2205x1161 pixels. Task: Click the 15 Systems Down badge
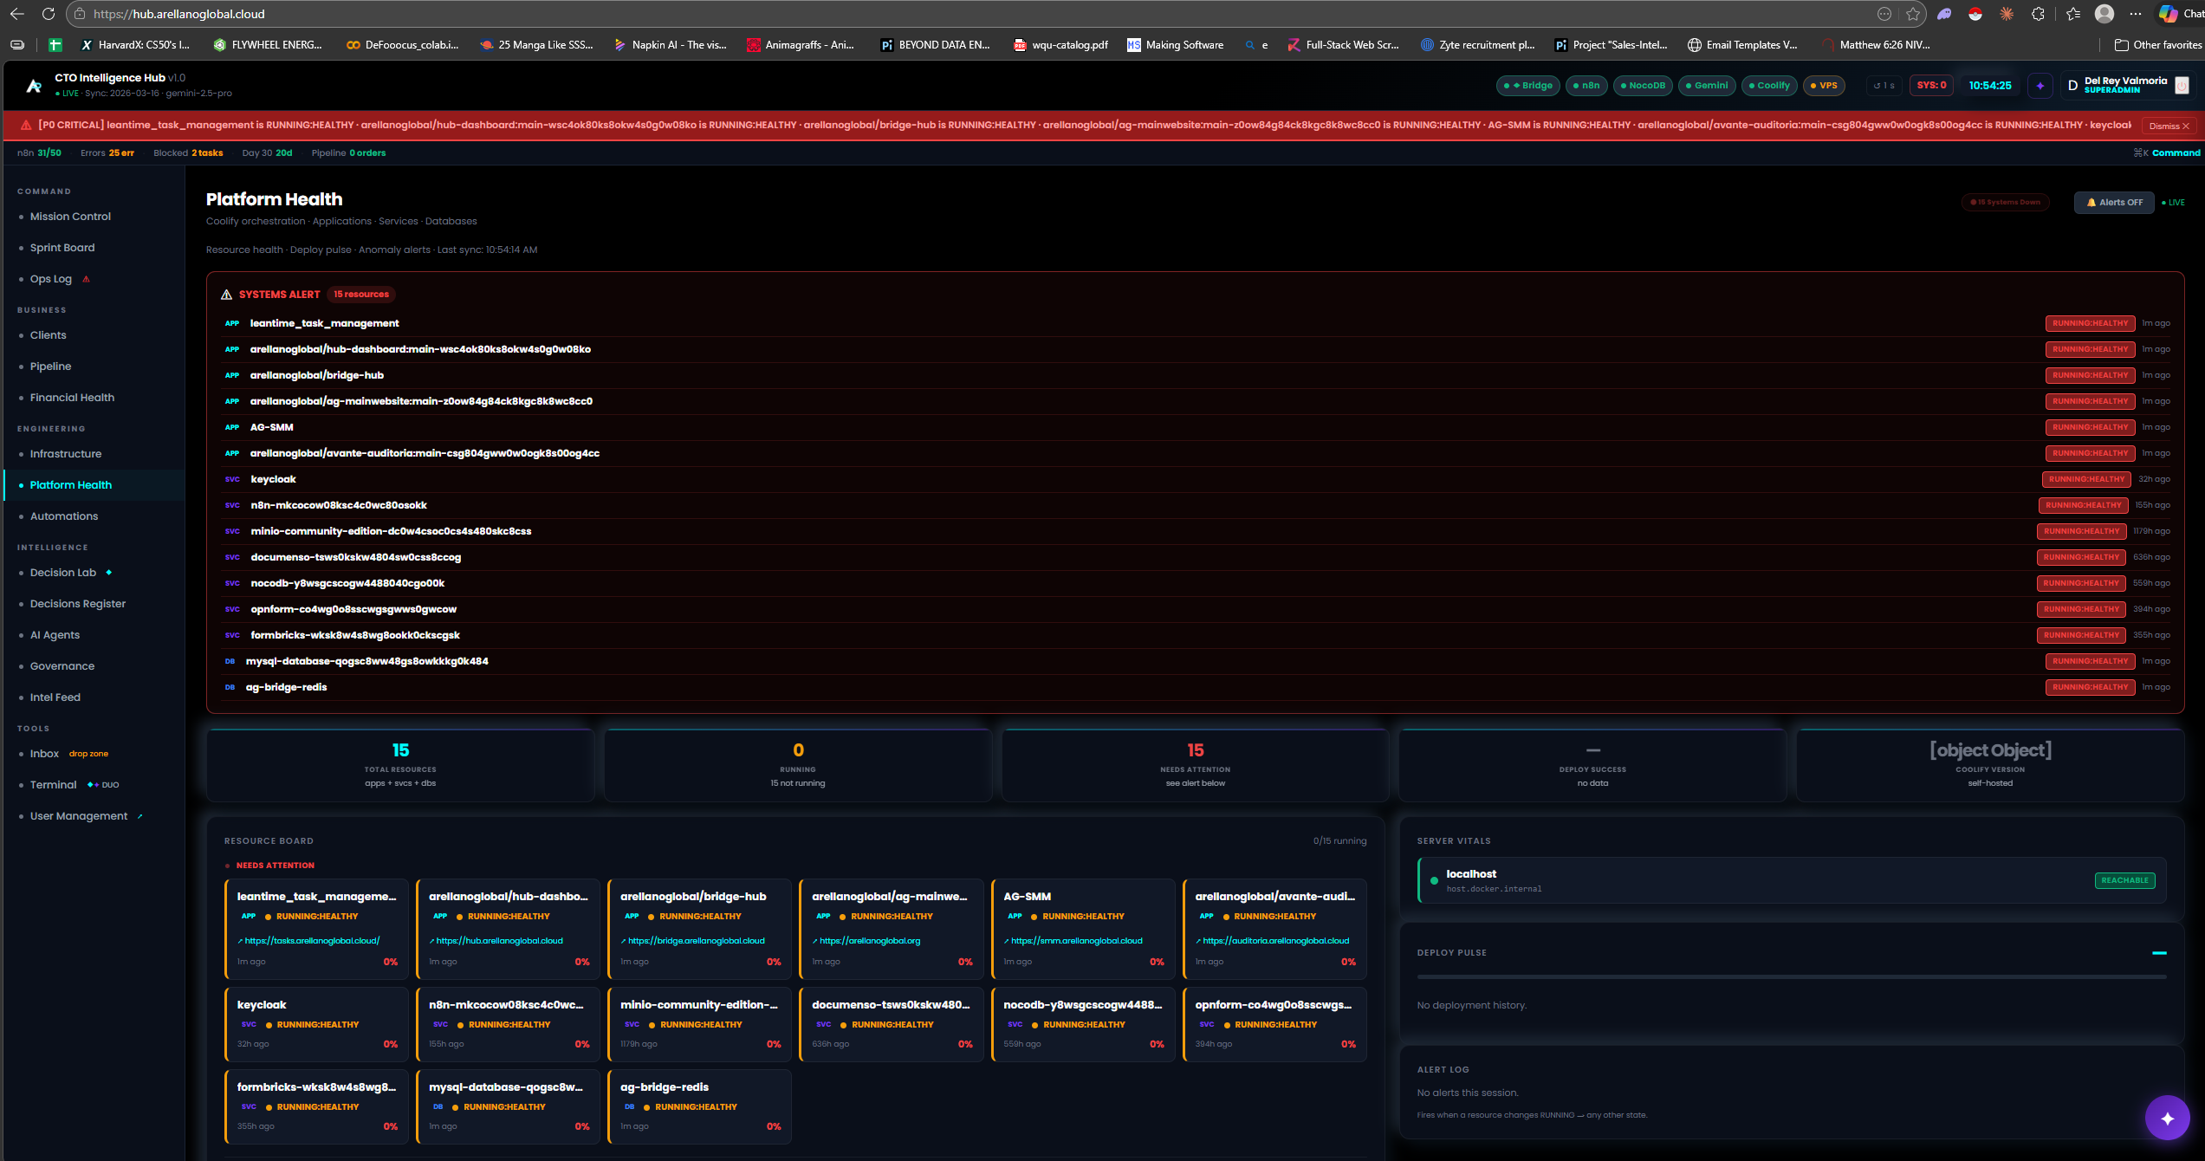click(x=2005, y=202)
